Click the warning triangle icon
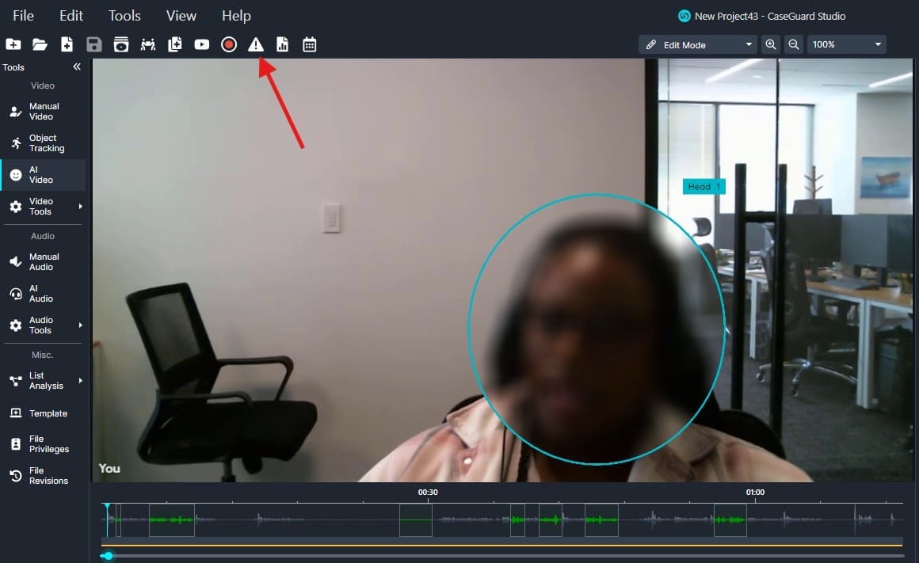Screen dimensions: 919x563 pyautogui.click(x=256, y=45)
